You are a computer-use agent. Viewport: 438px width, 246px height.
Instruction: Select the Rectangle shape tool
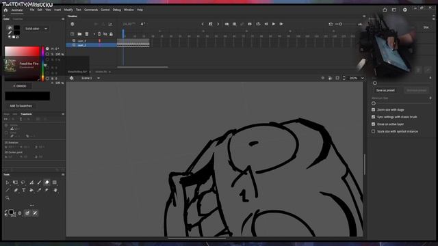point(55,182)
